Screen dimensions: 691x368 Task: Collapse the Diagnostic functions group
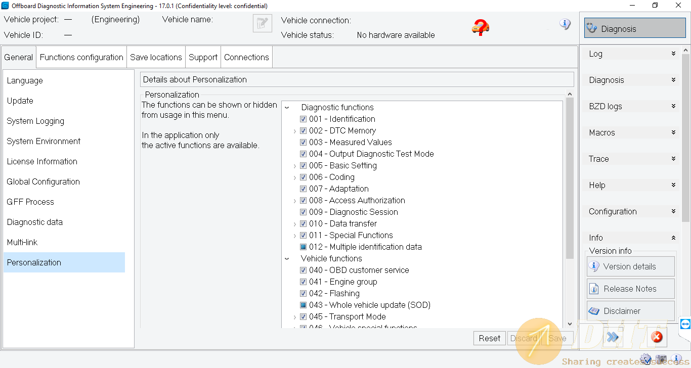[x=287, y=108]
